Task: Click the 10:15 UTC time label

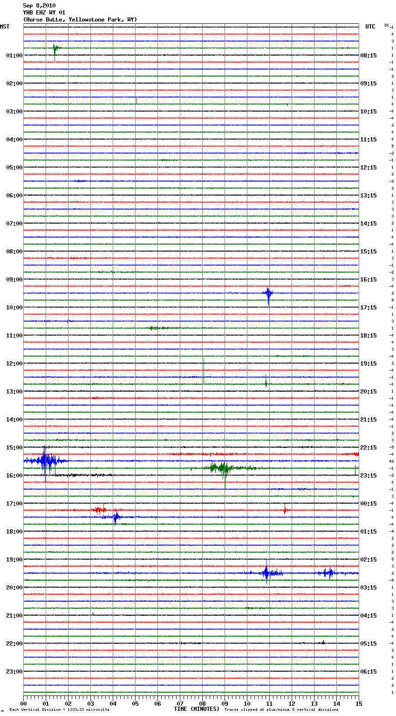Action: pyautogui.click(x=369, y=112)
